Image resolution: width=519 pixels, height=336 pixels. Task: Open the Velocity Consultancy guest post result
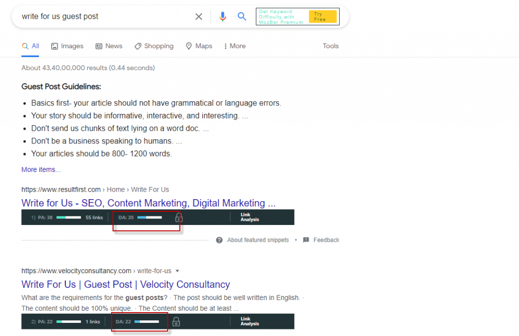tap(126, 284)
